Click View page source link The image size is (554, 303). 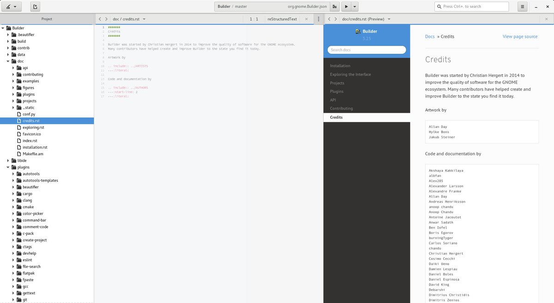520,36
